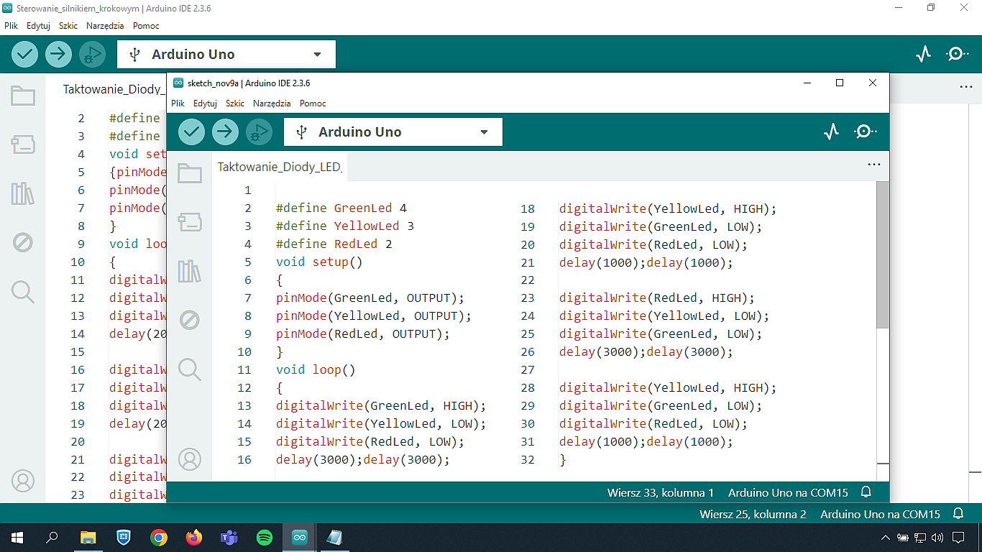The image size is (982, 552).
Task: Open the Sketchbook folder in front sidebar
Action: (x=190, y=173)
